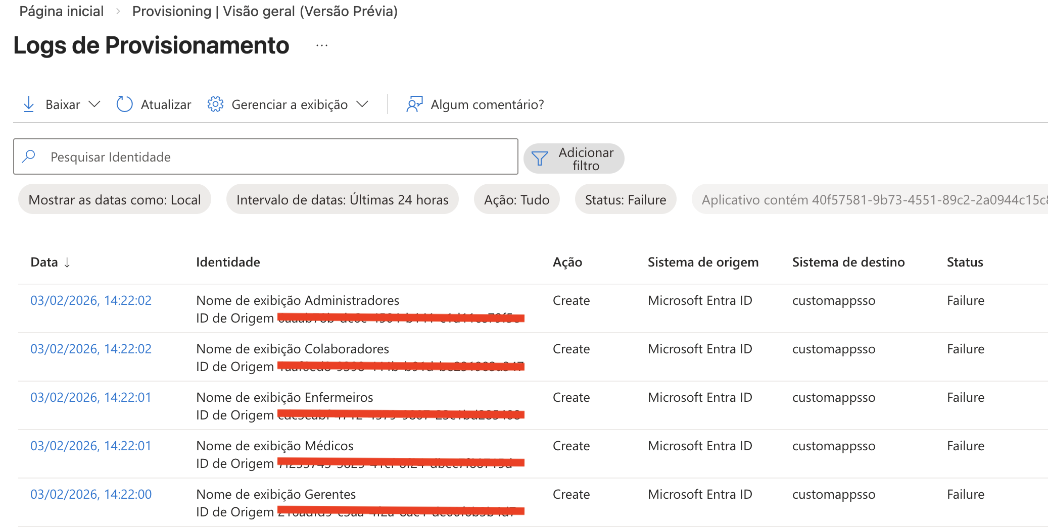
Task: Open the Status: Failure filter pill
Action: [626, 199]
